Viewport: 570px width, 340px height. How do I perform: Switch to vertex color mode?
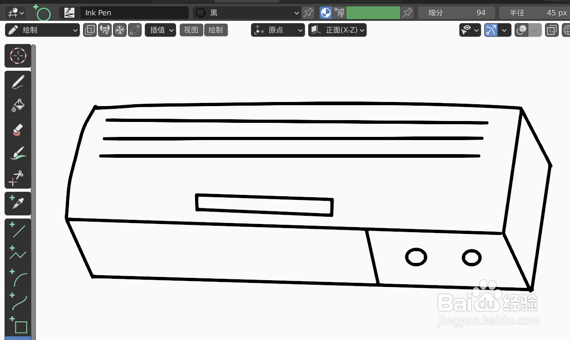click(x=339, y=13)
